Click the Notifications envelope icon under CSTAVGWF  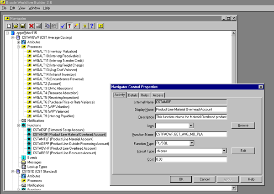(24, 121)
